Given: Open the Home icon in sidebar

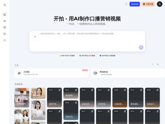Looking at the screenshot, I should (x=5, y=14).
